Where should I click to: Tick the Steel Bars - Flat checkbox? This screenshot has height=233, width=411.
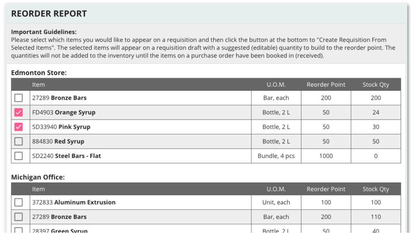pyautogui.click(x=18, y=156)
